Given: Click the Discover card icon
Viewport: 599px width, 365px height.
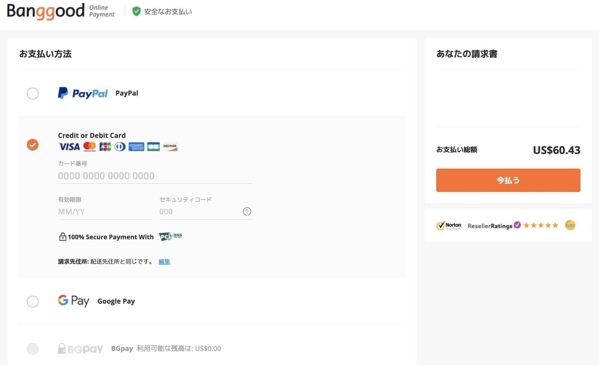Looking at the screenshot, I should click(x=170, y=147).
